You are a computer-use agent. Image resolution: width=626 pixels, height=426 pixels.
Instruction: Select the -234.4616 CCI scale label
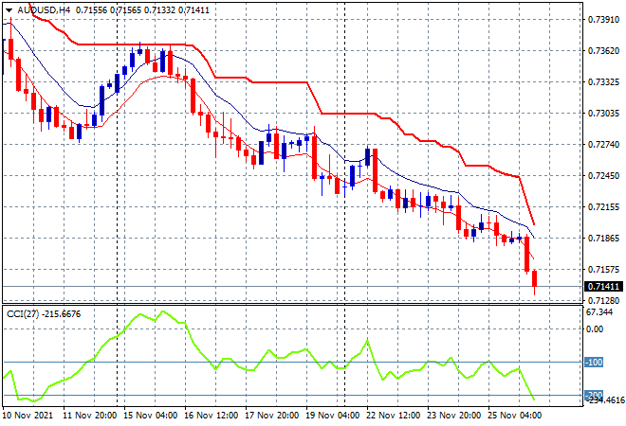point(604,400)
